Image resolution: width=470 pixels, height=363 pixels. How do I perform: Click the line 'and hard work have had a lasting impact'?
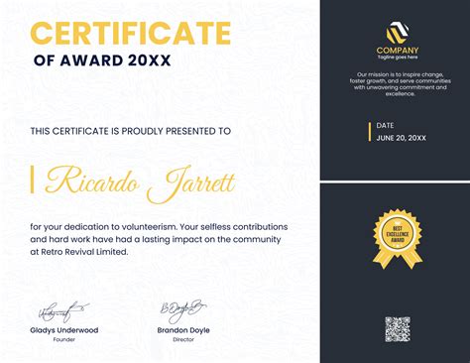coord(156,239)
